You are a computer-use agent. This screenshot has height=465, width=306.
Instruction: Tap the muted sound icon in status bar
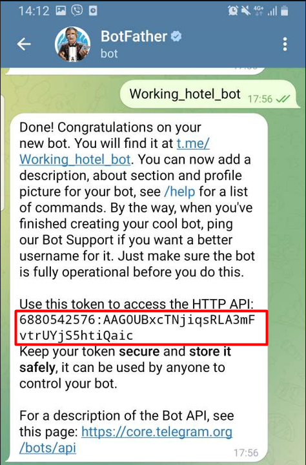click(246, 11)
